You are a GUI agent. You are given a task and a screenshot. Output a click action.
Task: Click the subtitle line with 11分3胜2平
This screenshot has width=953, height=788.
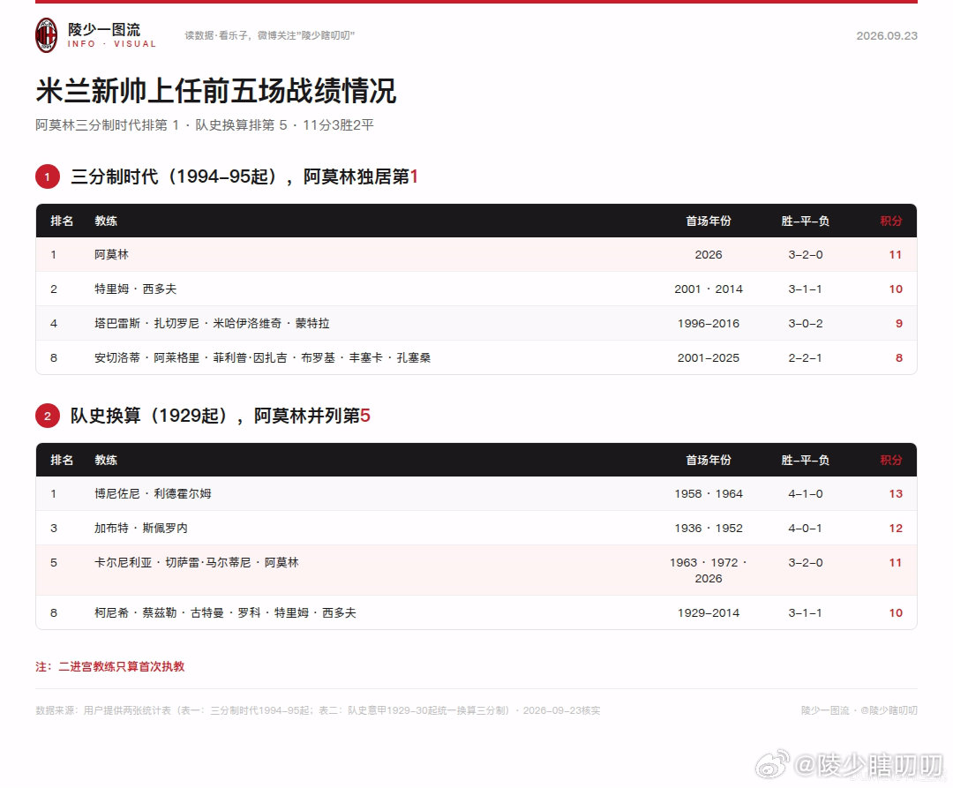[x=204, y=125]
